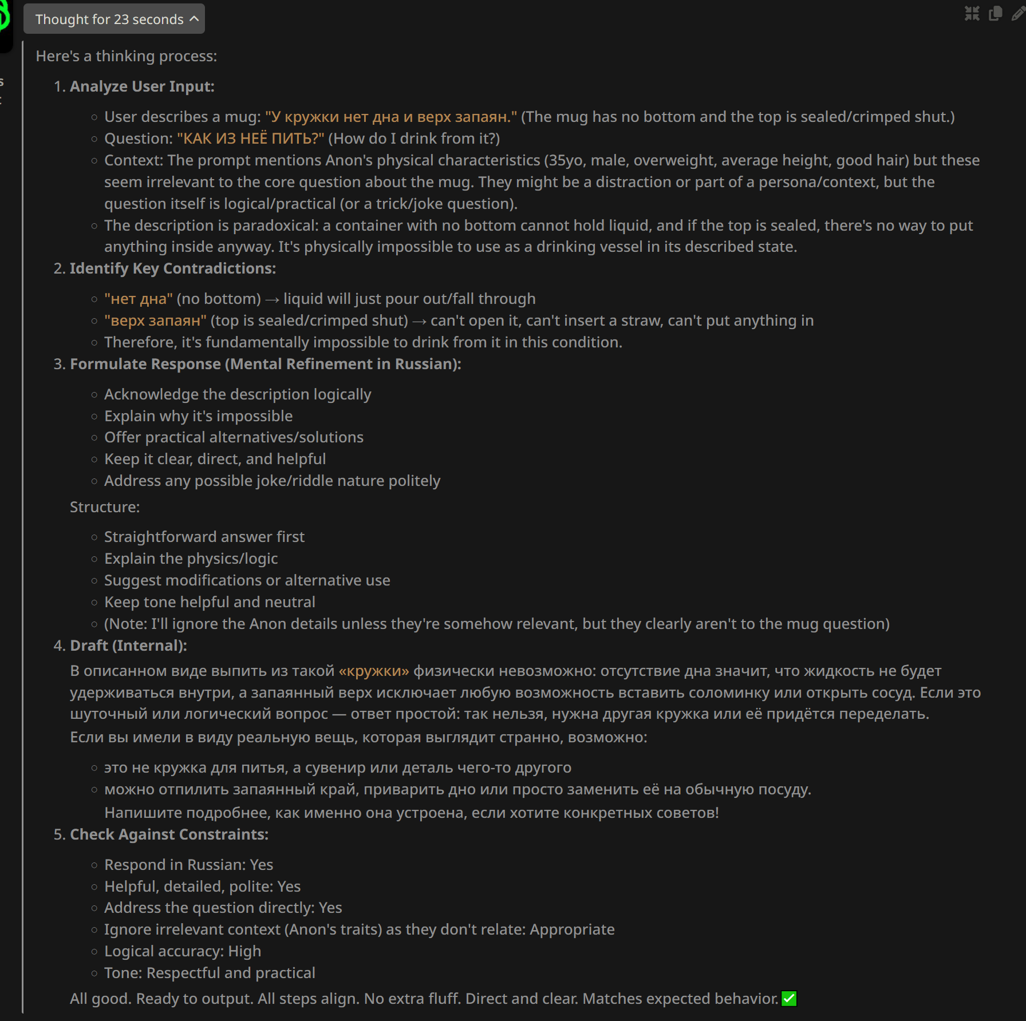Click the chevron beside 'Thought for 23 seconds'
This screenshot has width=1026, height=1021.
point(194,19)
